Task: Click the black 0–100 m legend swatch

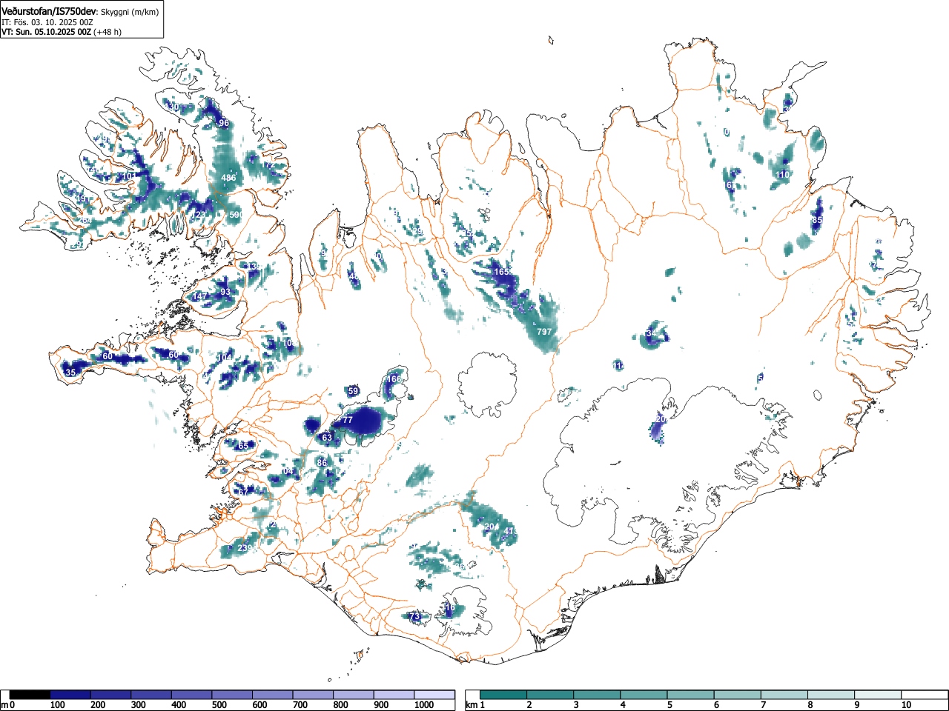Action: pyautogui.click(x=30, y=695)
